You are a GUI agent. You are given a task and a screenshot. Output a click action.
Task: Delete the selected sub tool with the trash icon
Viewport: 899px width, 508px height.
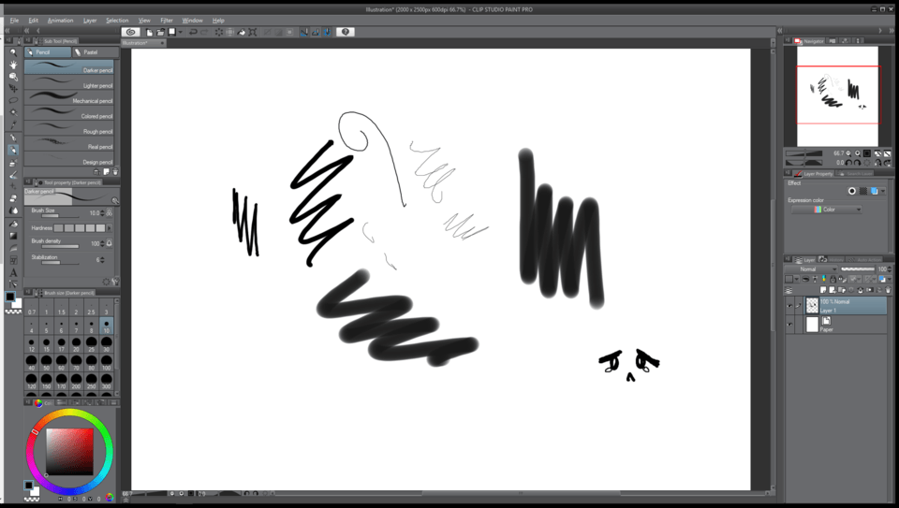click(x=115, y=172)
